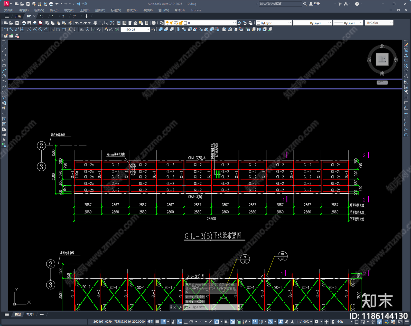Toggle polar tracking in status bar

coord(191,322)
